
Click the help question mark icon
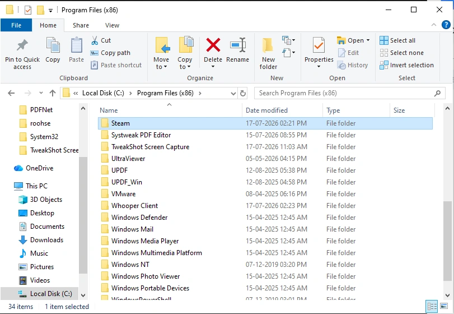point(446,25)
